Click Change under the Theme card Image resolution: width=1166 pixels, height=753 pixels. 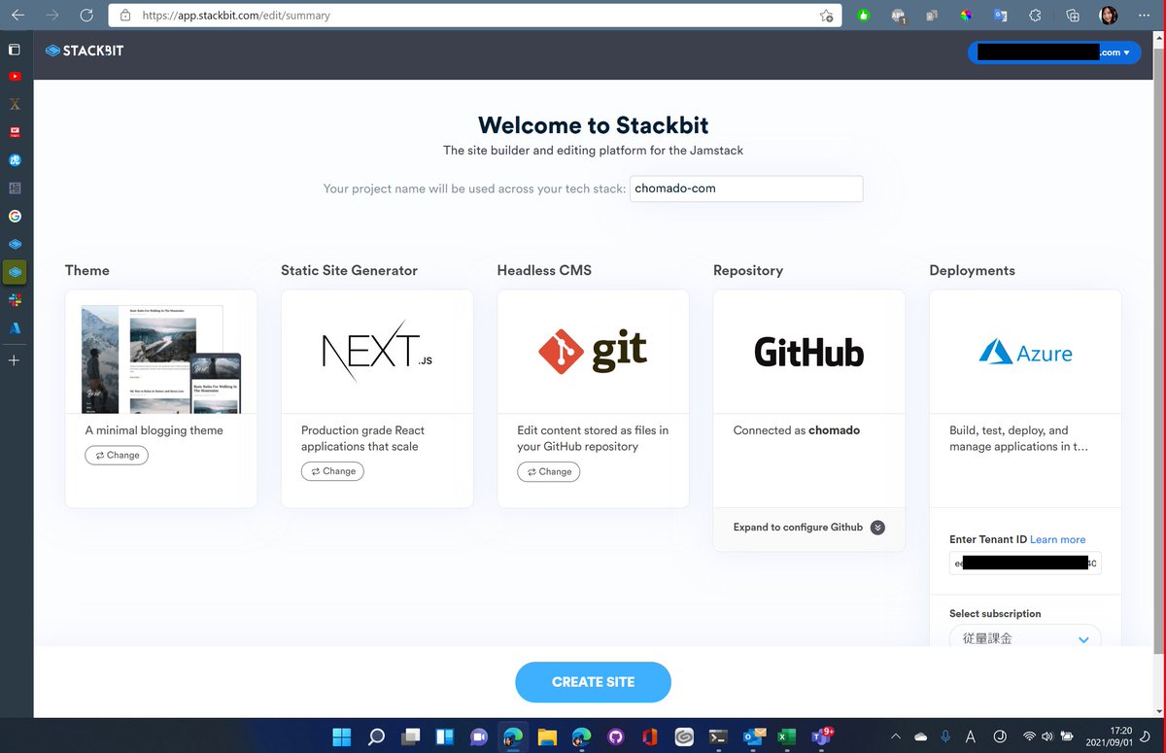pos(117,455)
